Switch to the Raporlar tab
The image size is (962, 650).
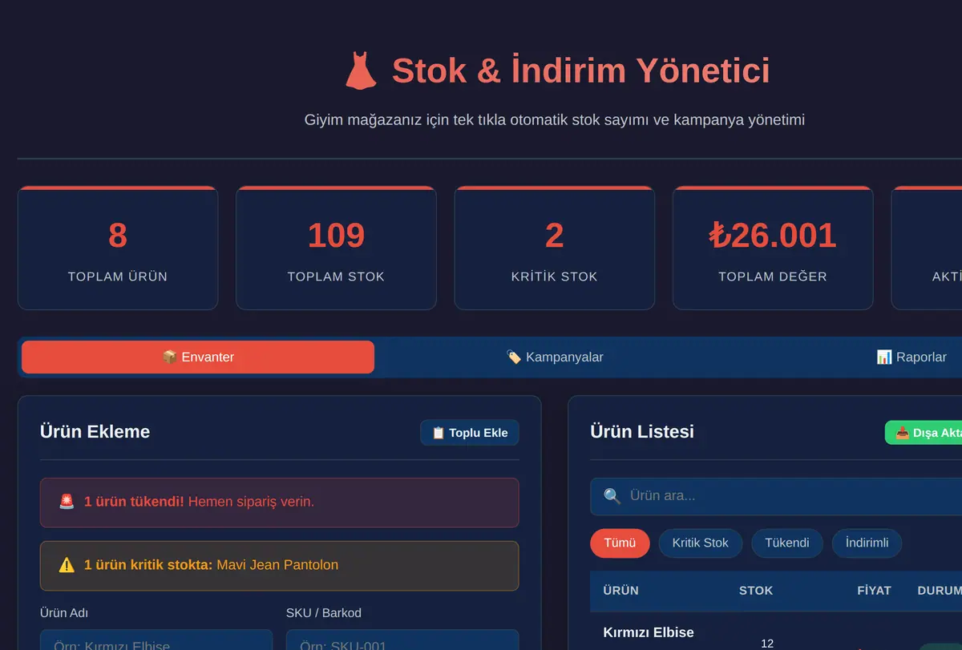tap(911, 357)
